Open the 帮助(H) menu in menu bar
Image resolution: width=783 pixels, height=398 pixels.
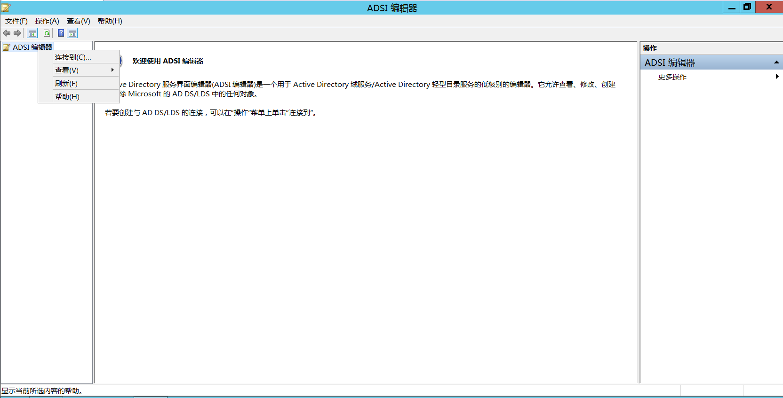[110, 21]
